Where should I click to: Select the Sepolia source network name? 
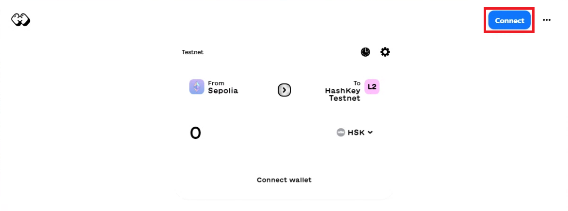click(223, 90)
